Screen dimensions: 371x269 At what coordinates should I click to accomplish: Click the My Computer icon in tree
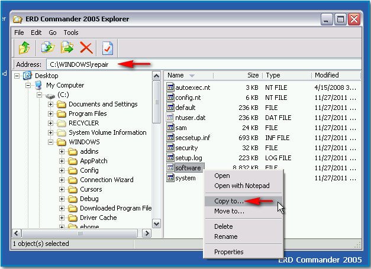(38, 85)
